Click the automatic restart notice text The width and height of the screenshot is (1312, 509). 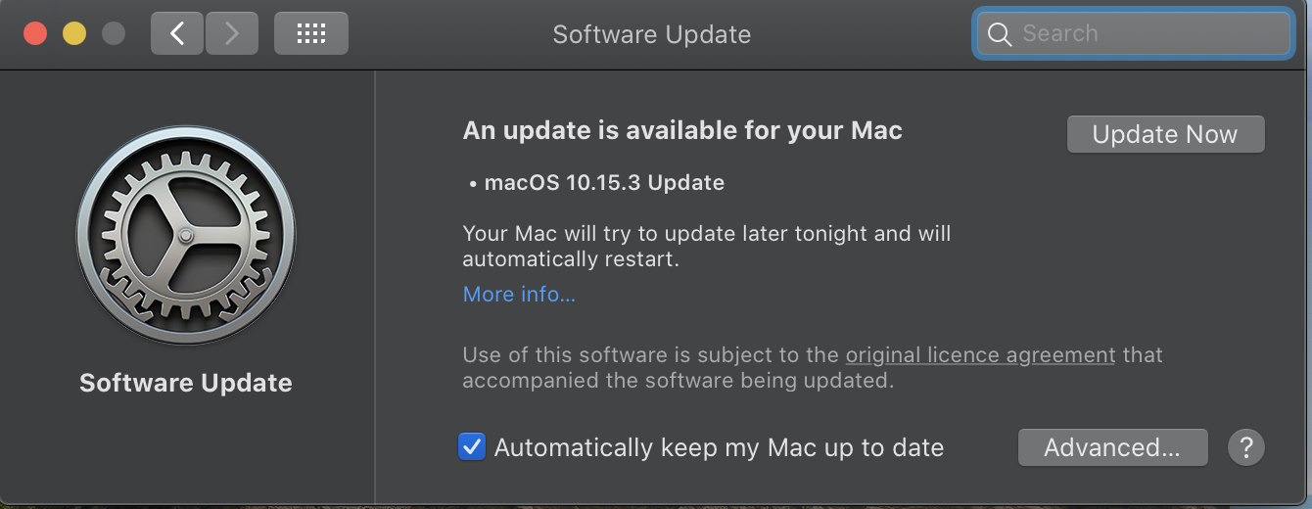click(x=706, y=247)
